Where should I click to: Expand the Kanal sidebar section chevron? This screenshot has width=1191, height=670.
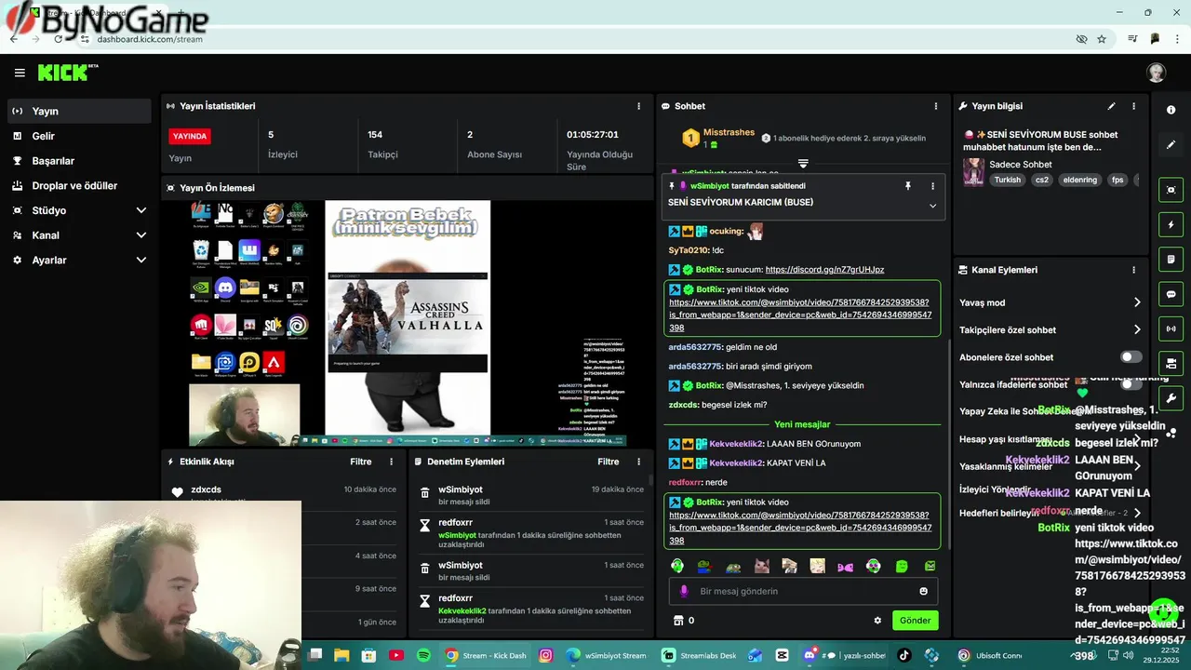pos(141,235)
